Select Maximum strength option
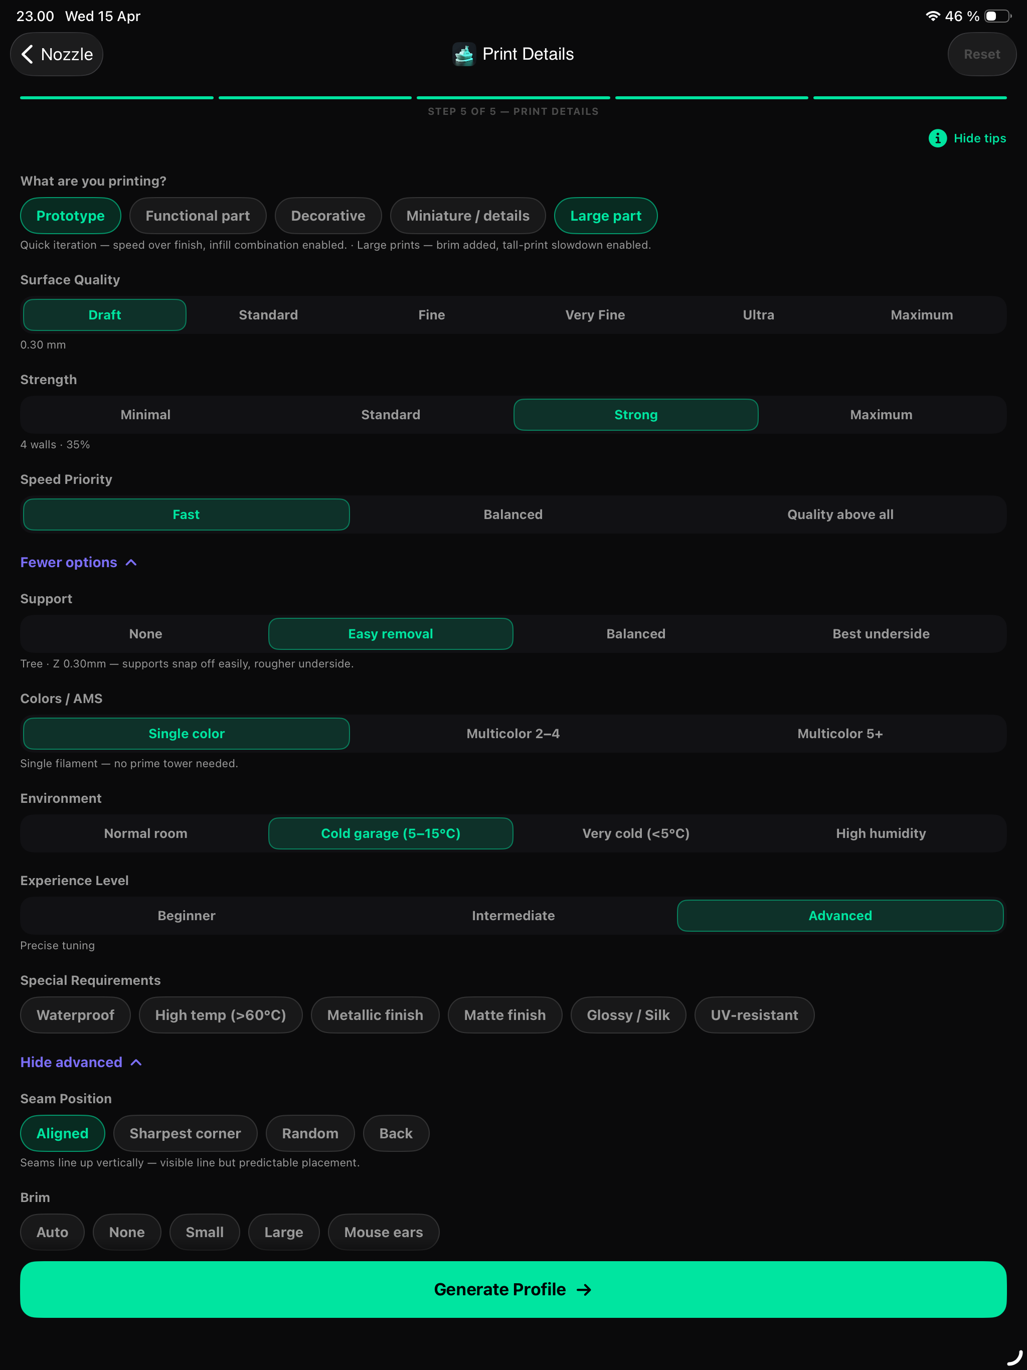This screenshot has width=1027, height=1370. tap(881, 414)
